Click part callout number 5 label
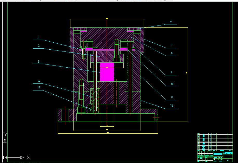 point(39,88)
